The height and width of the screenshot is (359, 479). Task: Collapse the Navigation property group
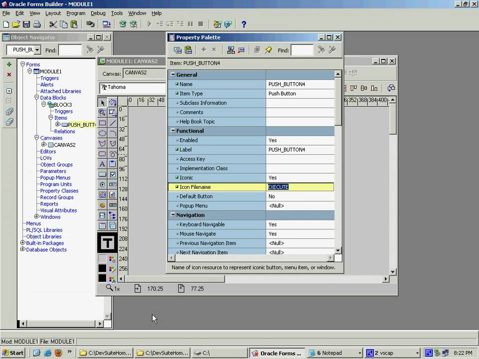pyautogui.click(x=173, y=214)
